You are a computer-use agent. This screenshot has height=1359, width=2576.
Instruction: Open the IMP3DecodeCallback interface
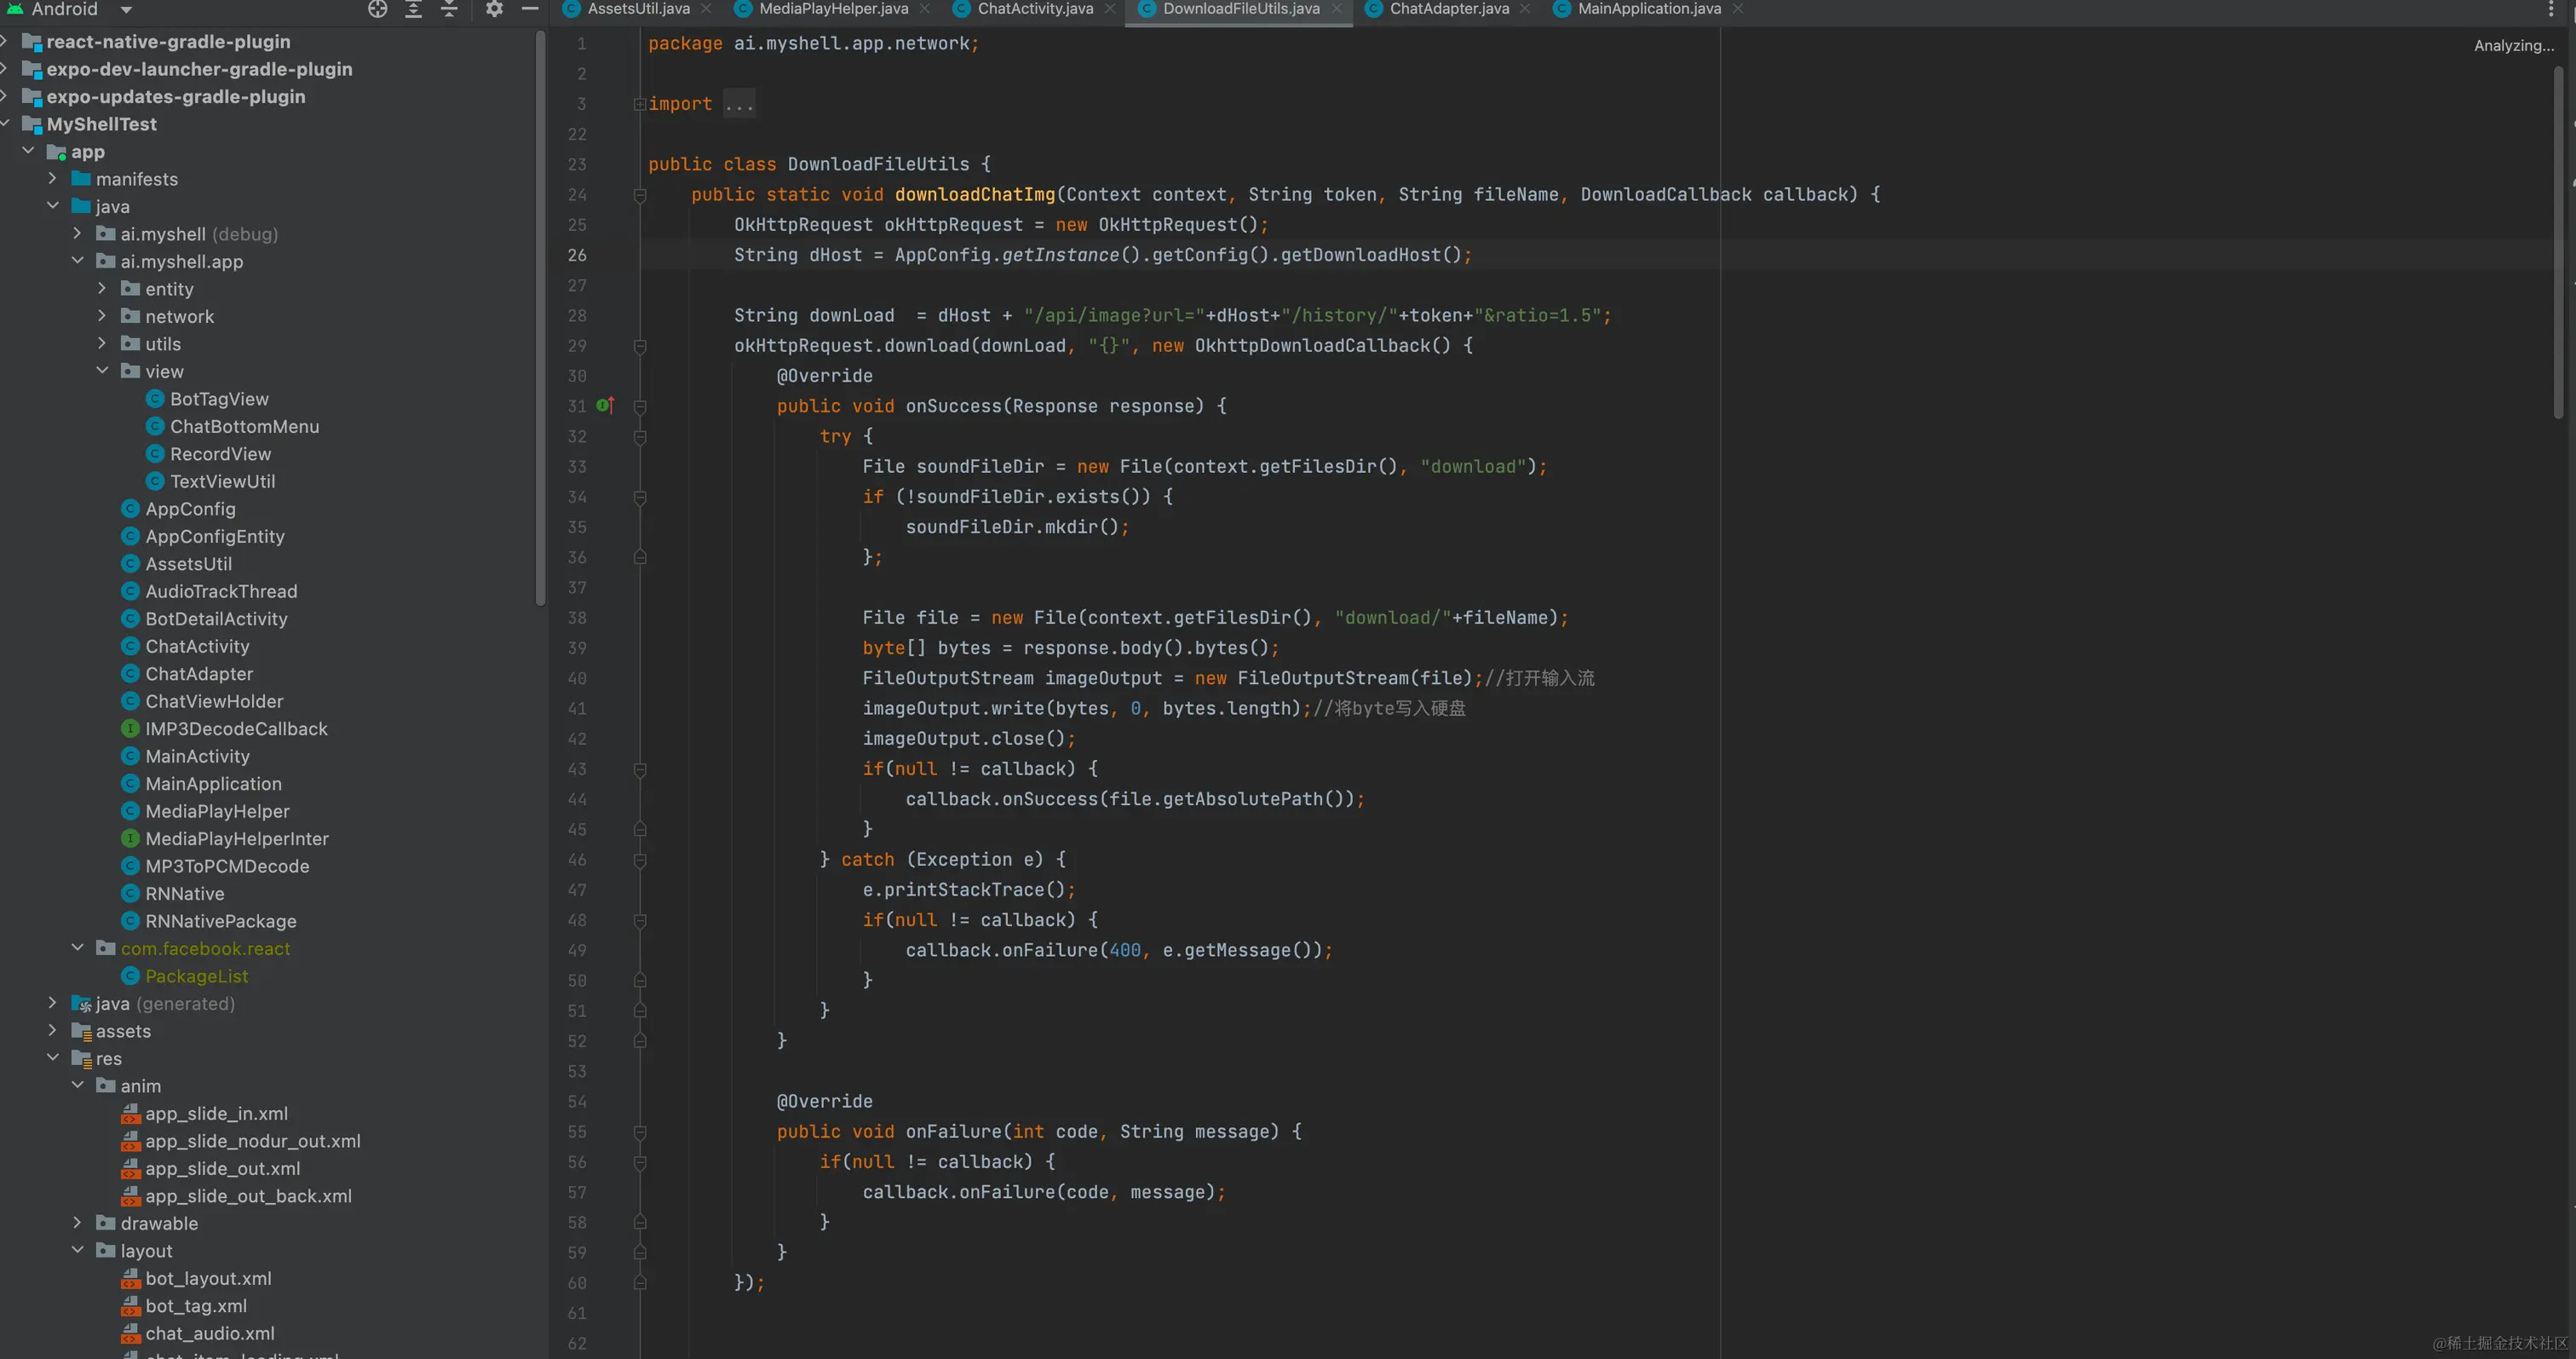[236, 729]
